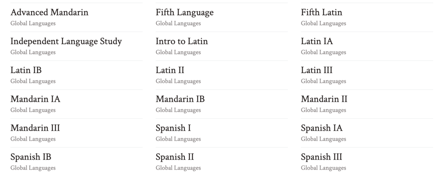Open the Advanced Mandarin course

point(50,12)
